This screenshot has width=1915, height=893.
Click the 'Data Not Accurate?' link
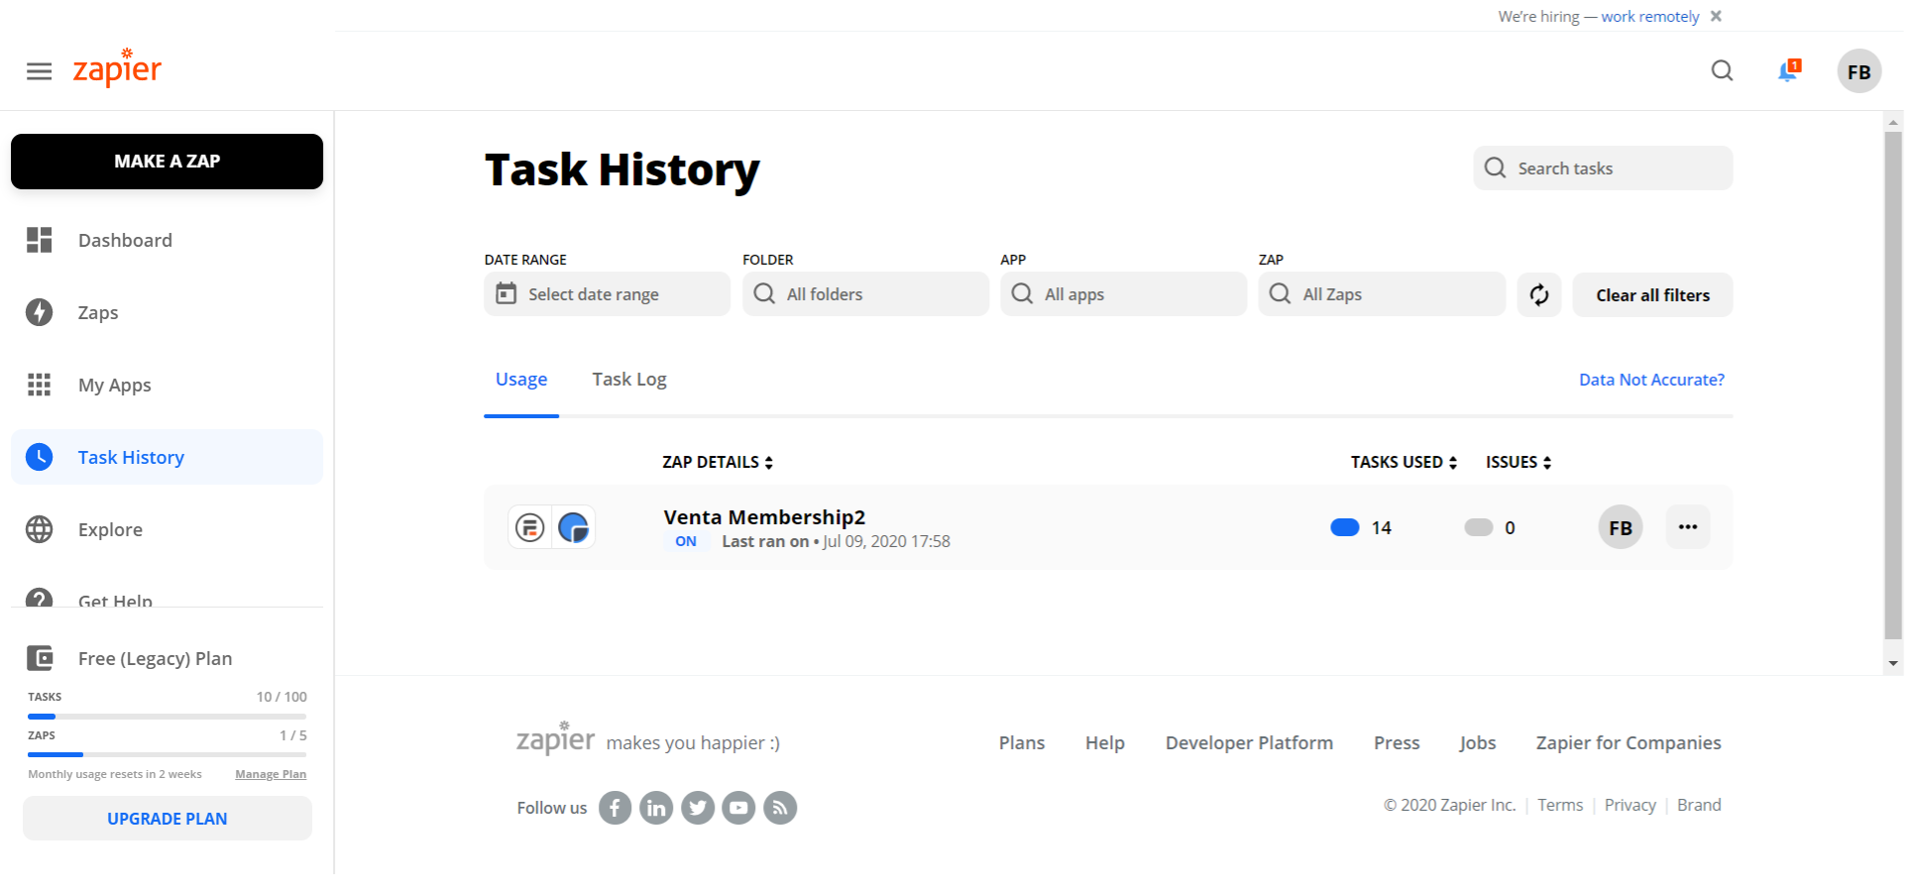[x=1651, y=380]
